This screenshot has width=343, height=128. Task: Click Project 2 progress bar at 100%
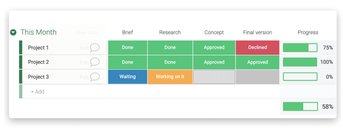click(300, 62)
